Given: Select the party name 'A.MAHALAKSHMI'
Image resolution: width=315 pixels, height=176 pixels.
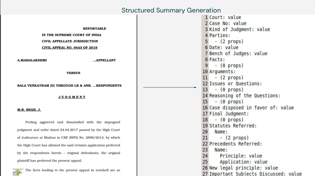Looking at the screenshot, I should (32, 60).
